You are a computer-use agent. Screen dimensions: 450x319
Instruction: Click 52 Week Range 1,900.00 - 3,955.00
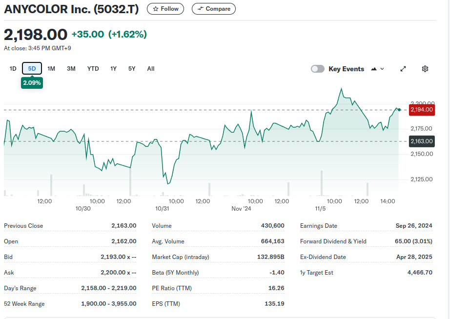point(108,303)
